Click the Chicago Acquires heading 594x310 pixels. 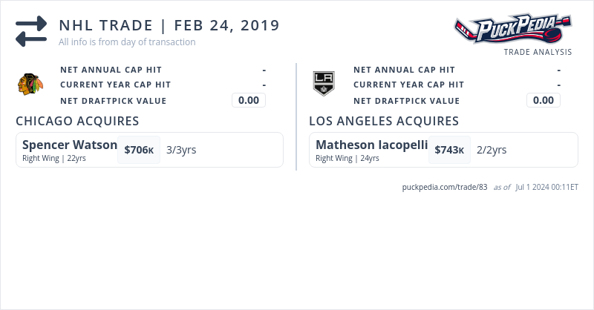click(x=77, y=121)
